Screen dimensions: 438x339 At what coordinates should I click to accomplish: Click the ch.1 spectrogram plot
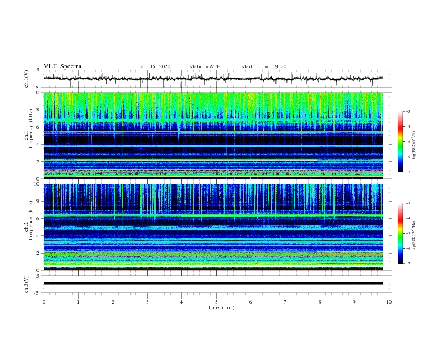pos(213,135)
